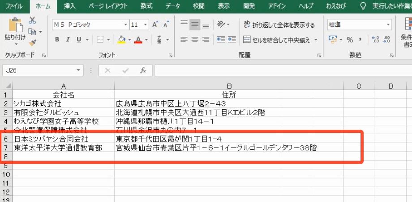Open the font name dropdown
This screenshot has height=202, width=412.
pos(126,25)
